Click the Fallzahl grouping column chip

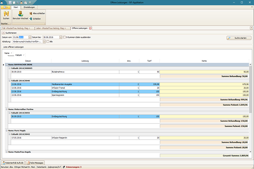click(x=20, y=55)
